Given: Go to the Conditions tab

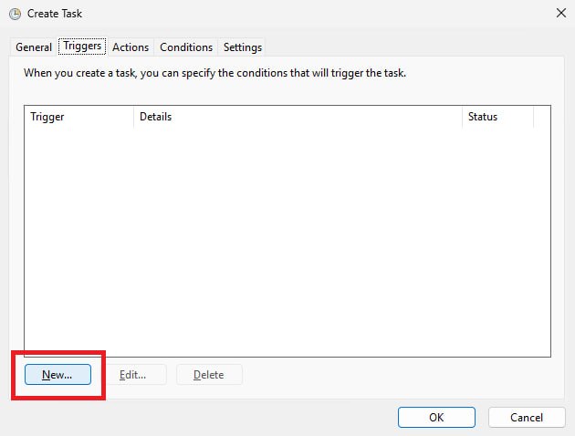Looking at the screenshot, I should coord(186,47).
